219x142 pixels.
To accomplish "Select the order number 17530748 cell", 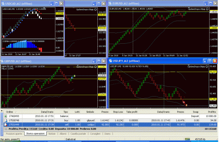I will click(14, 120).
